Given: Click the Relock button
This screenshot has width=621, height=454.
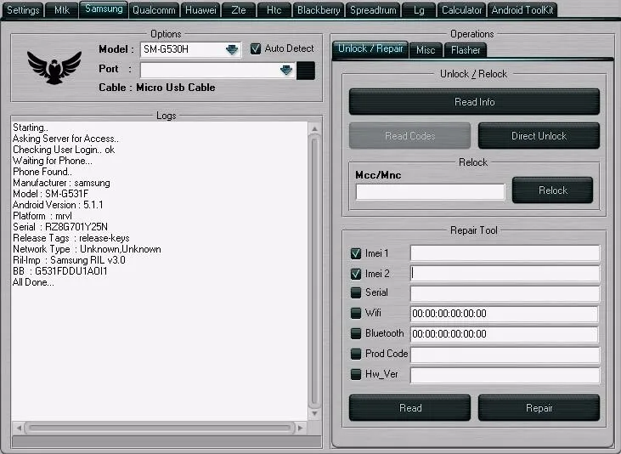Looking at the screenshot, I should (x=553, y=190).
